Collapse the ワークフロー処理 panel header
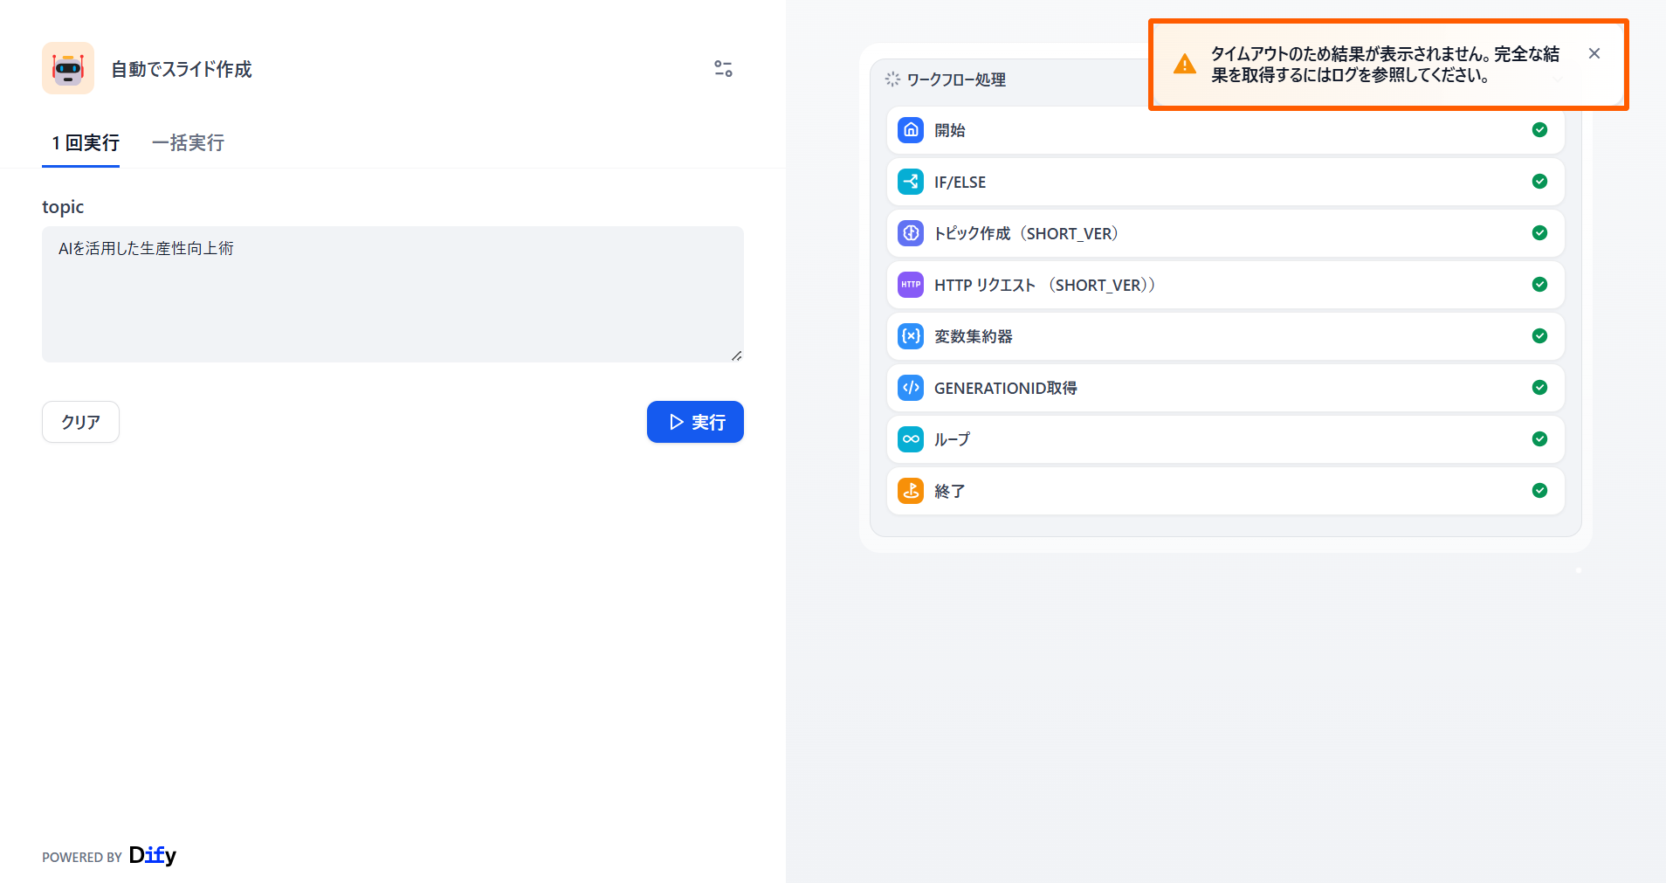Viewport: 1666px width, 883px height. [x=956, y=79]
